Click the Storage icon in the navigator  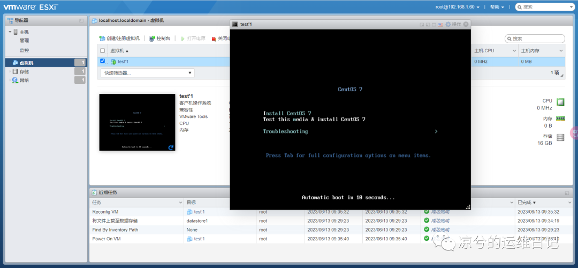[x=15, y=72]
